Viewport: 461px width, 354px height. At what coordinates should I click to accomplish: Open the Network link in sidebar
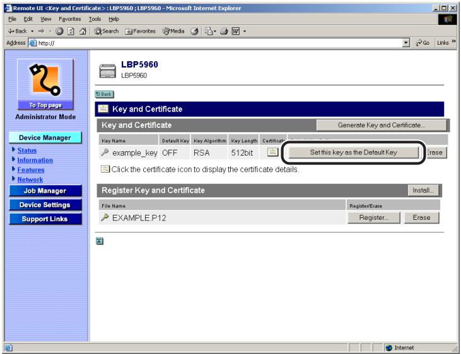point(30,180)
